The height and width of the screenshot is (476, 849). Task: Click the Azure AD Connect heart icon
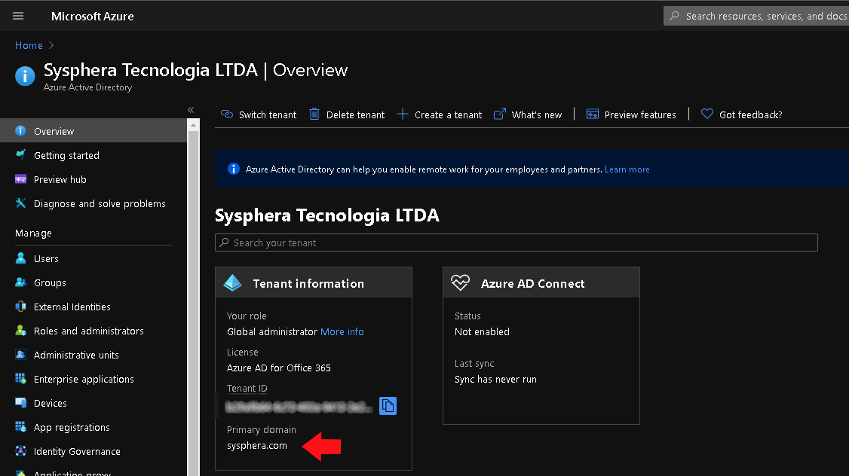click(x=460, y=282)
